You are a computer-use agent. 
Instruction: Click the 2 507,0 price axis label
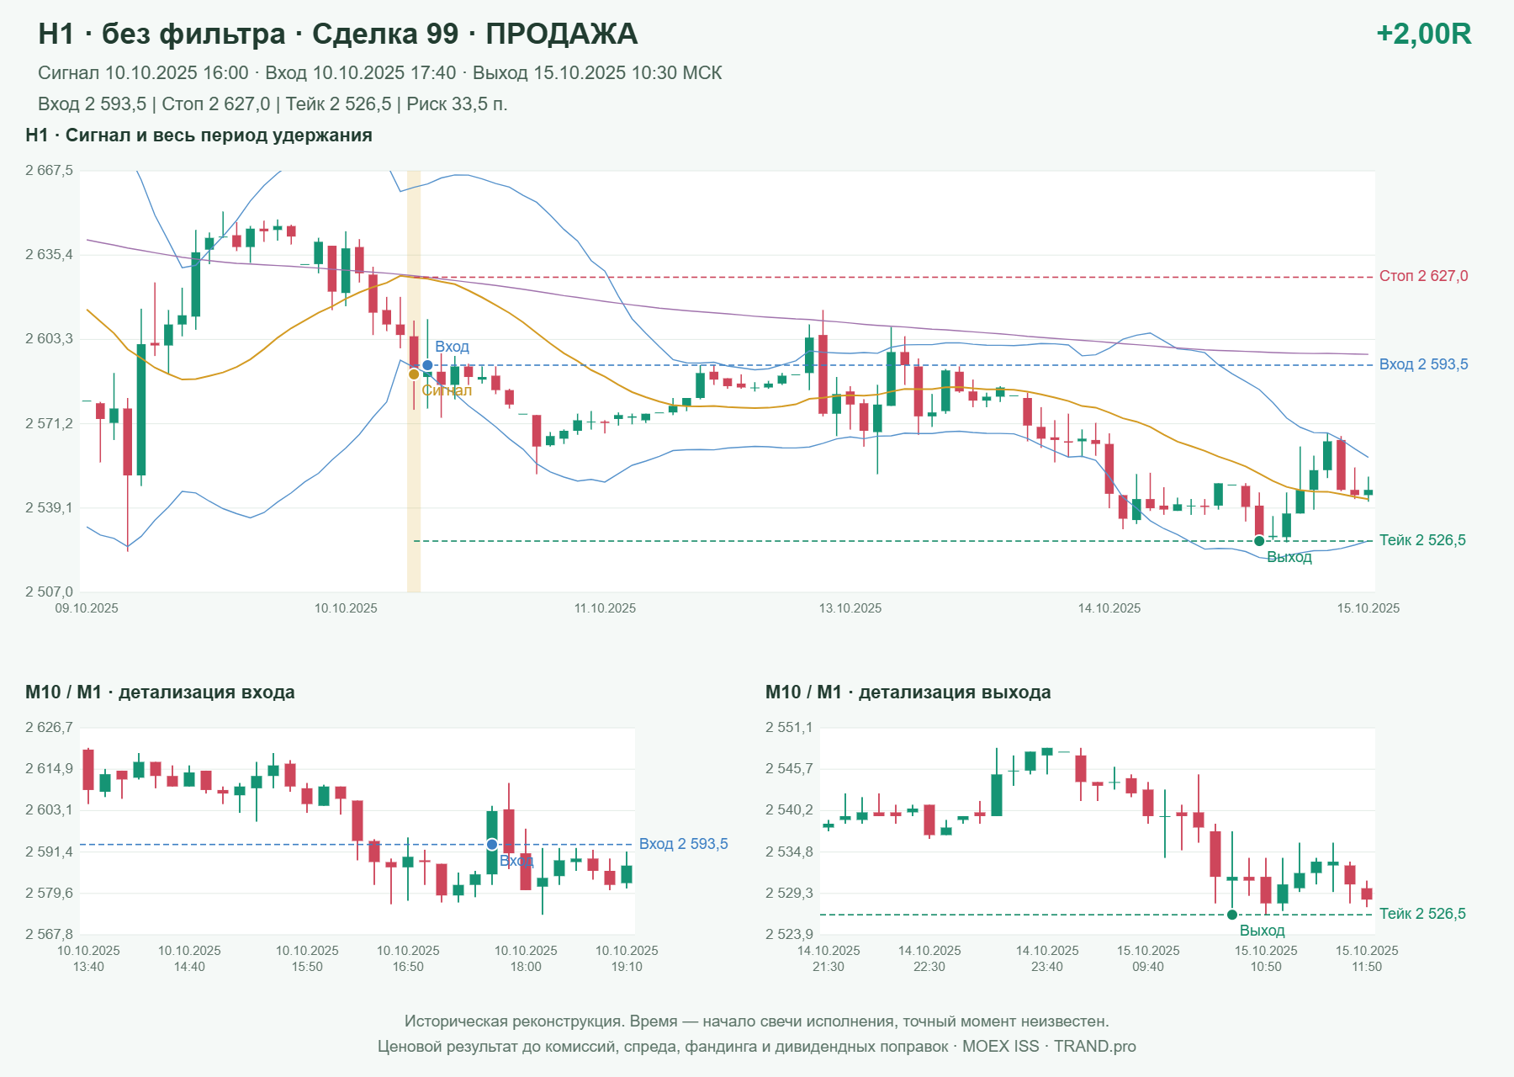[49, 592]
